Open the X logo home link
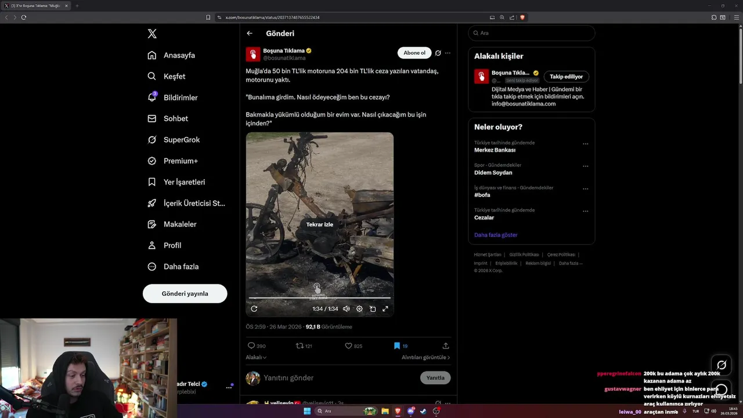Viewport: 743px width, 418px height. pos(152,34)
